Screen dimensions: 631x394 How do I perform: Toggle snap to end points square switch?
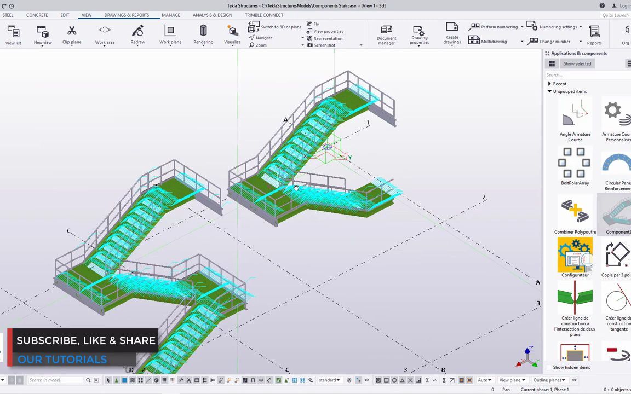(386, 380)
